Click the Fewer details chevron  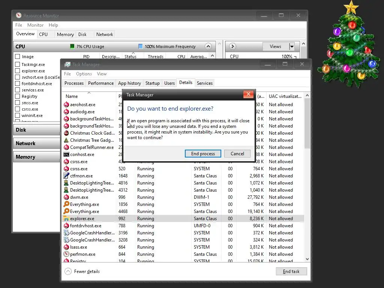point(68,271)
